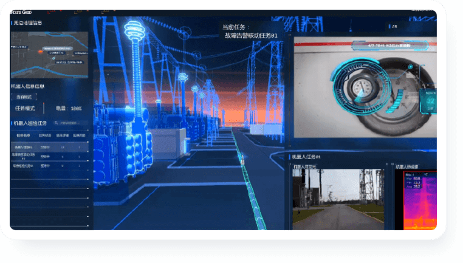
Task: Expand the 机器人任务01 panel header
Action: 308,157
